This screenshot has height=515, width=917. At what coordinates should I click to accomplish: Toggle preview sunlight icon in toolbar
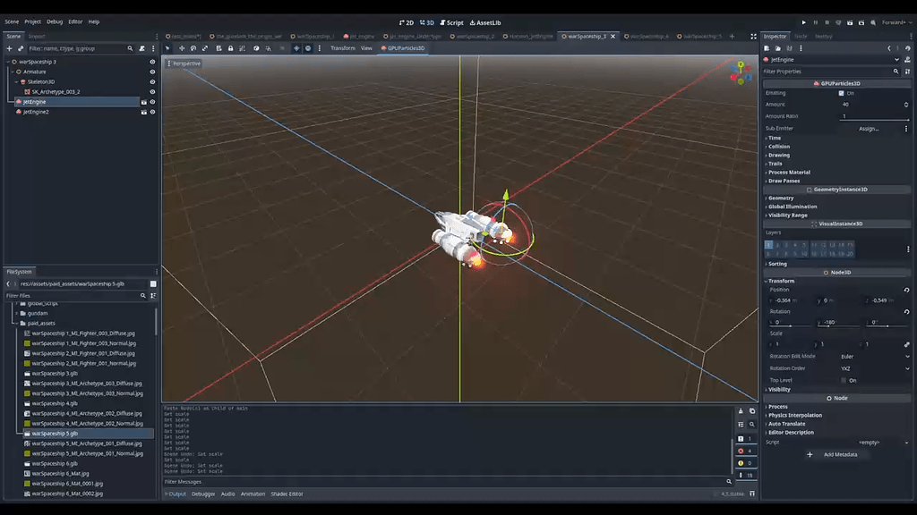(296, 48)
